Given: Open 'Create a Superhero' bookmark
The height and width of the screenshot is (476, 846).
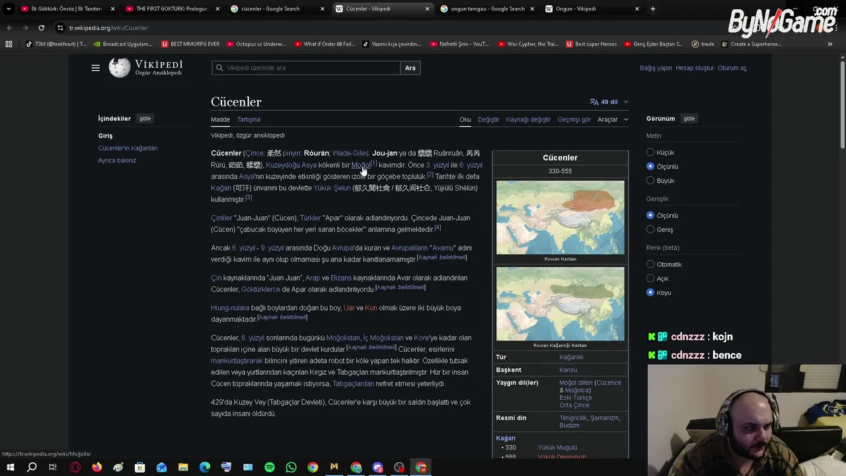Looking at the screenshot, I should [751, 44].
